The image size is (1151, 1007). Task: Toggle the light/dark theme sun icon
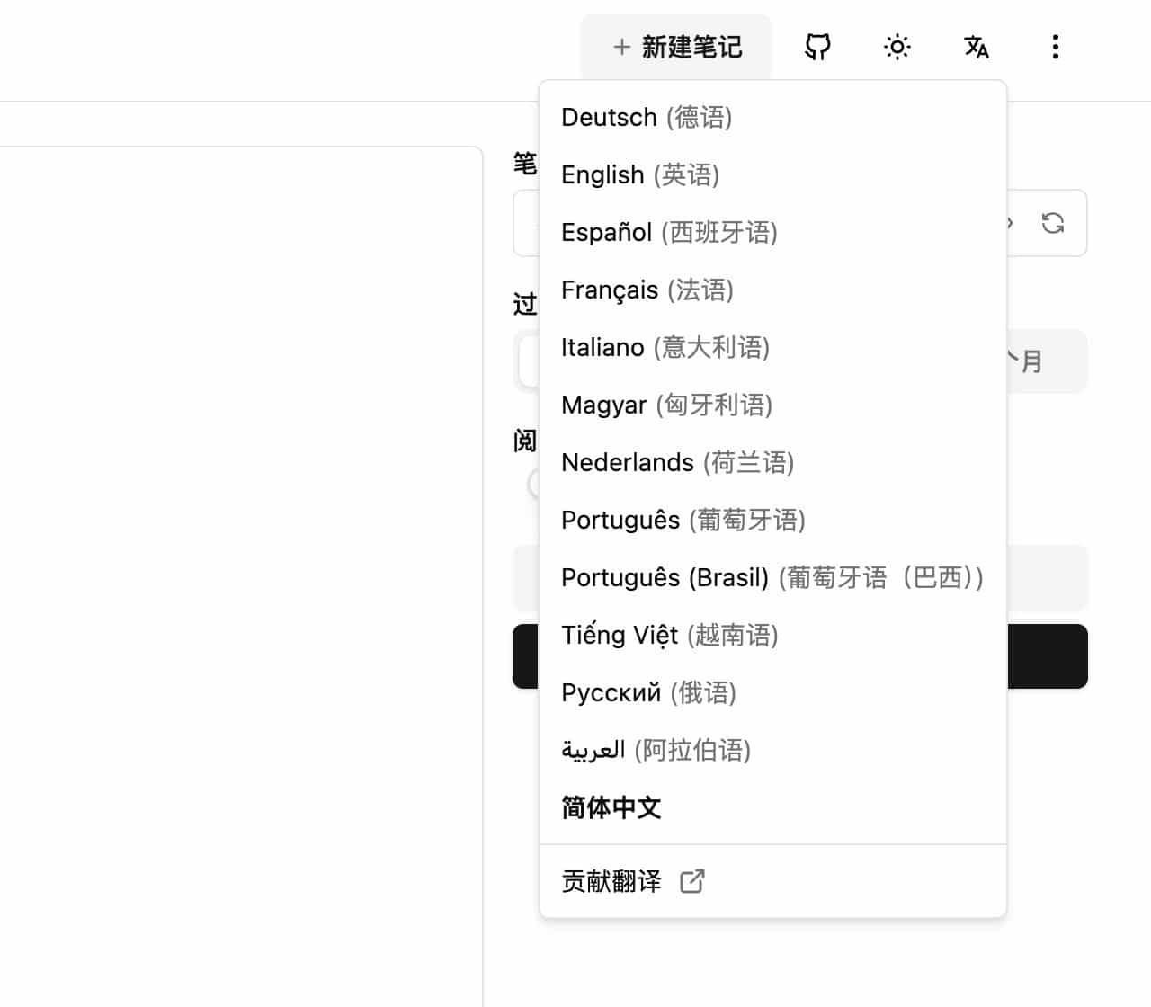coord(897,47)
